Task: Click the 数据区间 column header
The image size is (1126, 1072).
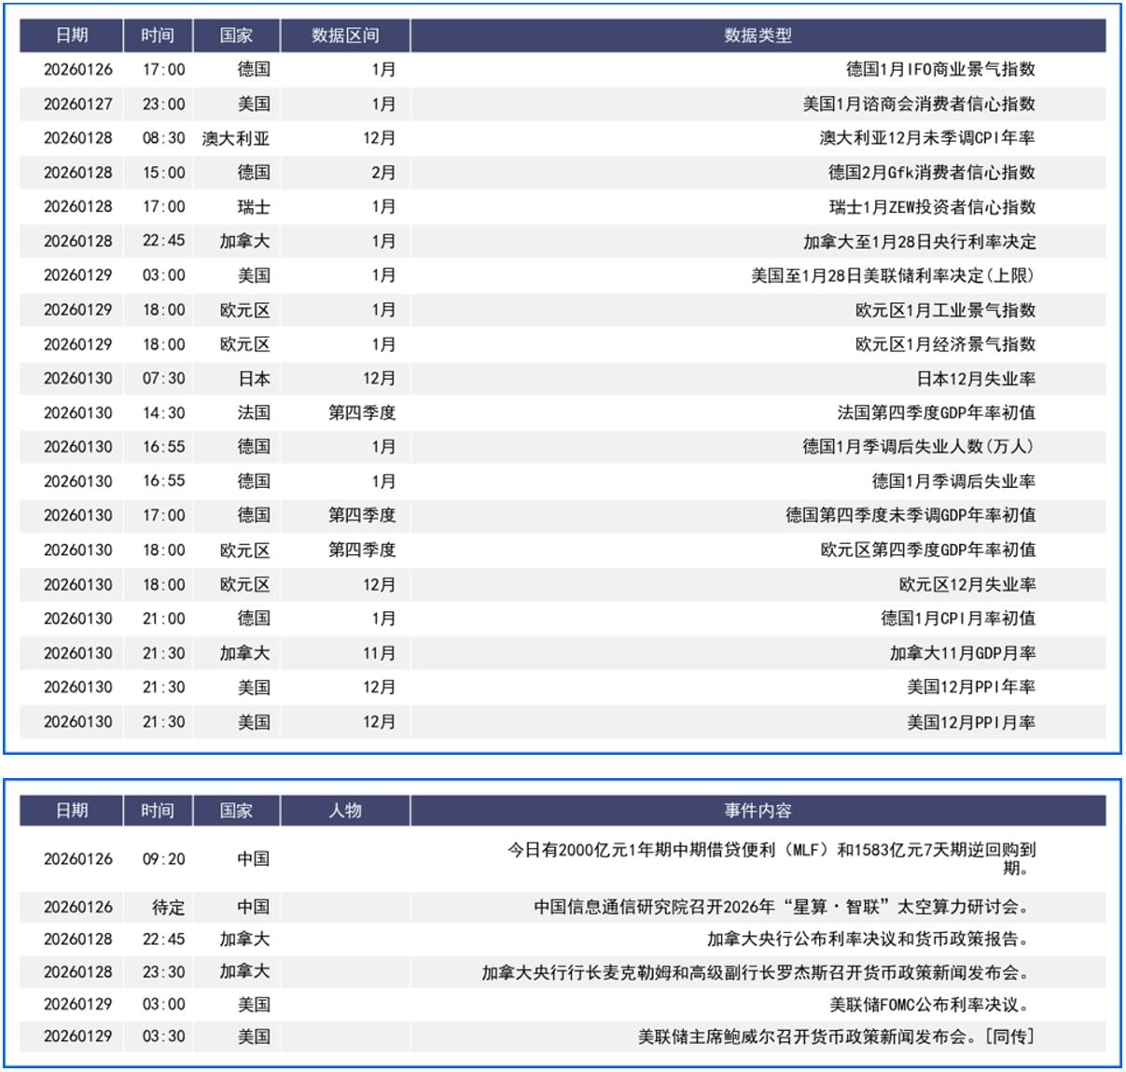Action: pyautogui.click(x=345, y=35)
